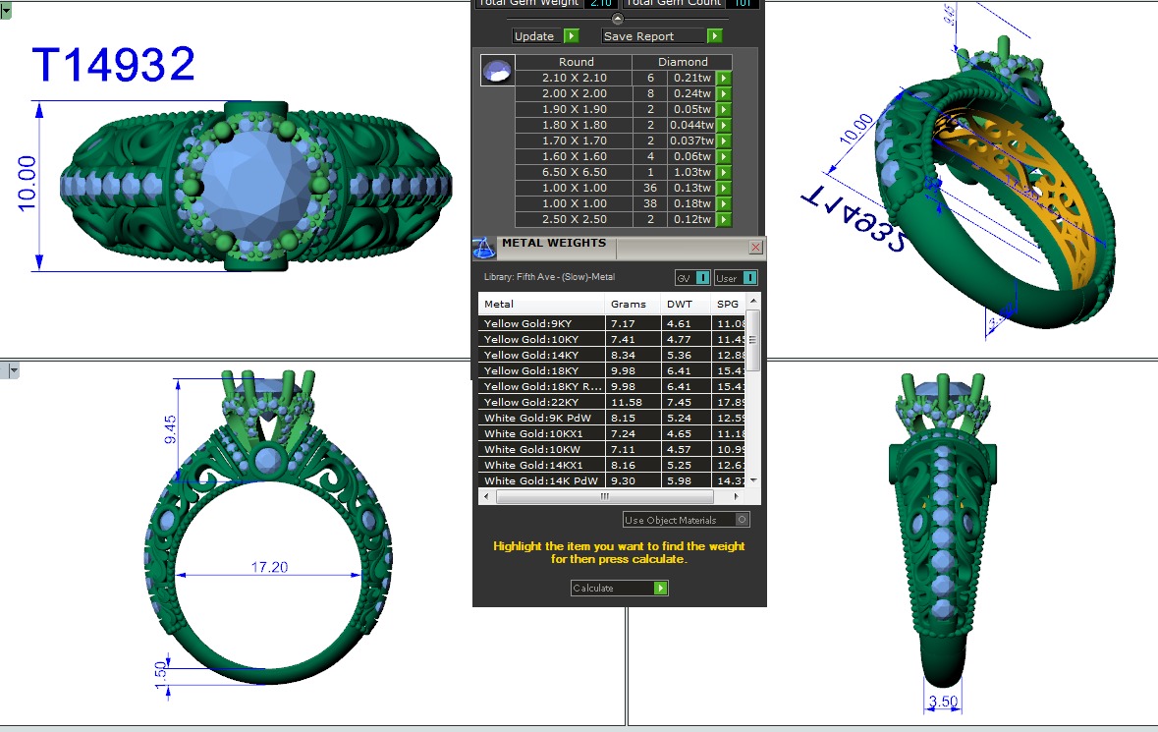Image resolution: width=1158 pixels, height=732 pixels.
Task: Click green arrow for 2.50 X 2.50 row
Action: (724, 220)
